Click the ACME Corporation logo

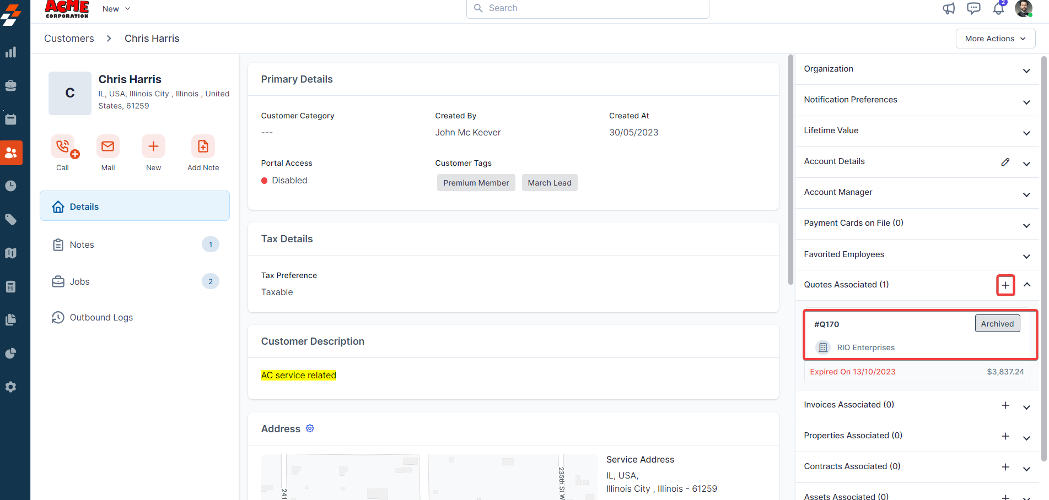coord(67,9)
